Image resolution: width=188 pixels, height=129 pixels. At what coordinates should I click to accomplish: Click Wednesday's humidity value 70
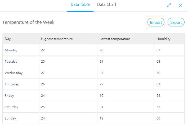tap(158, 73)
